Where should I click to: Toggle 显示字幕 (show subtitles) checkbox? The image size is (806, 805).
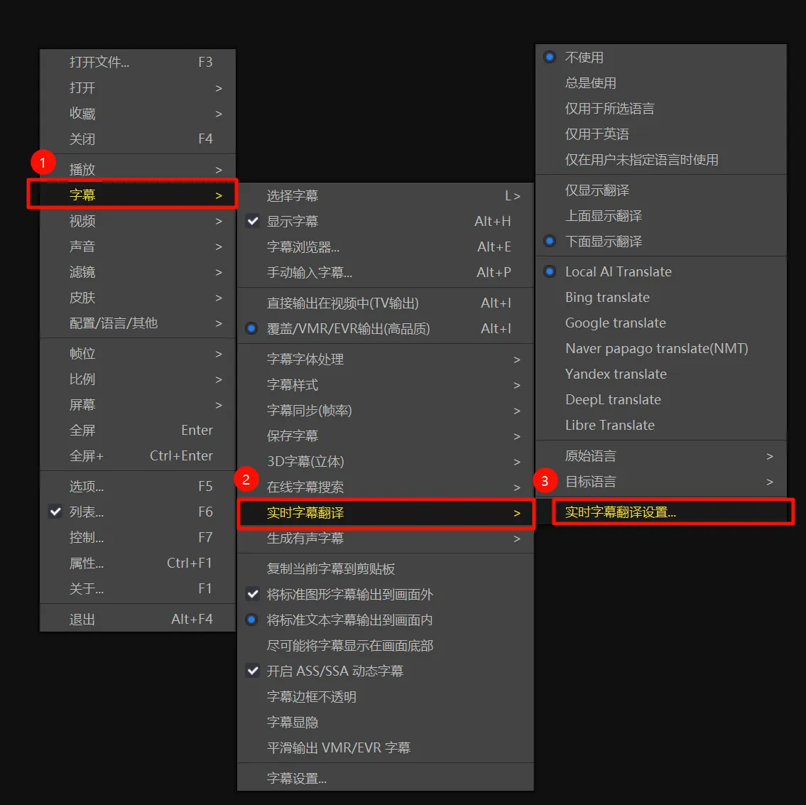tap(298, 221)
